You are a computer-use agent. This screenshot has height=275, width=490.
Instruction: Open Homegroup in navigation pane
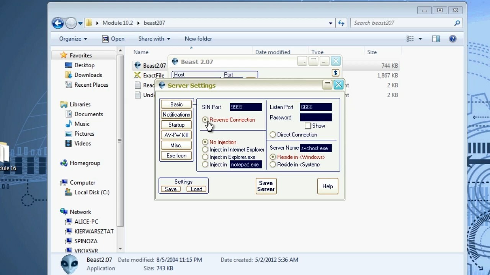pos(85,163)
